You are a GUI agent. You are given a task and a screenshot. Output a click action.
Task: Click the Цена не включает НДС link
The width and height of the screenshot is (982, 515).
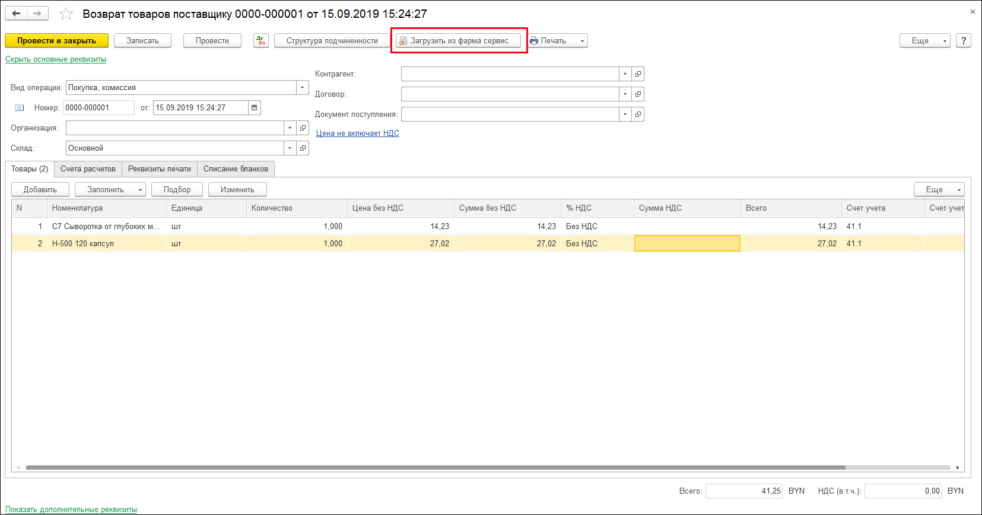357,133
